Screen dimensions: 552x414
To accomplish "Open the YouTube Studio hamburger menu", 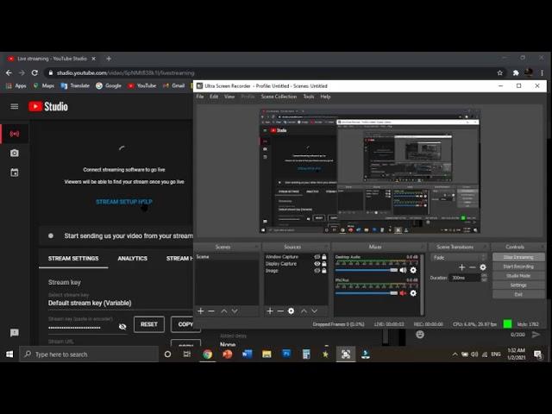I will 15,106.
